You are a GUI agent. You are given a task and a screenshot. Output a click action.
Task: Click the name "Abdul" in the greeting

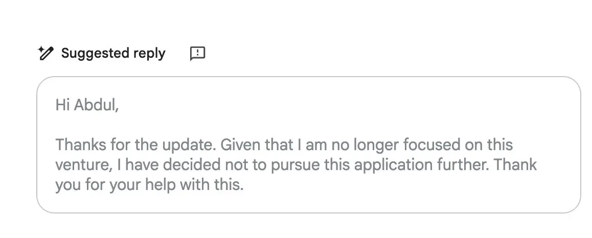point(96,105)
